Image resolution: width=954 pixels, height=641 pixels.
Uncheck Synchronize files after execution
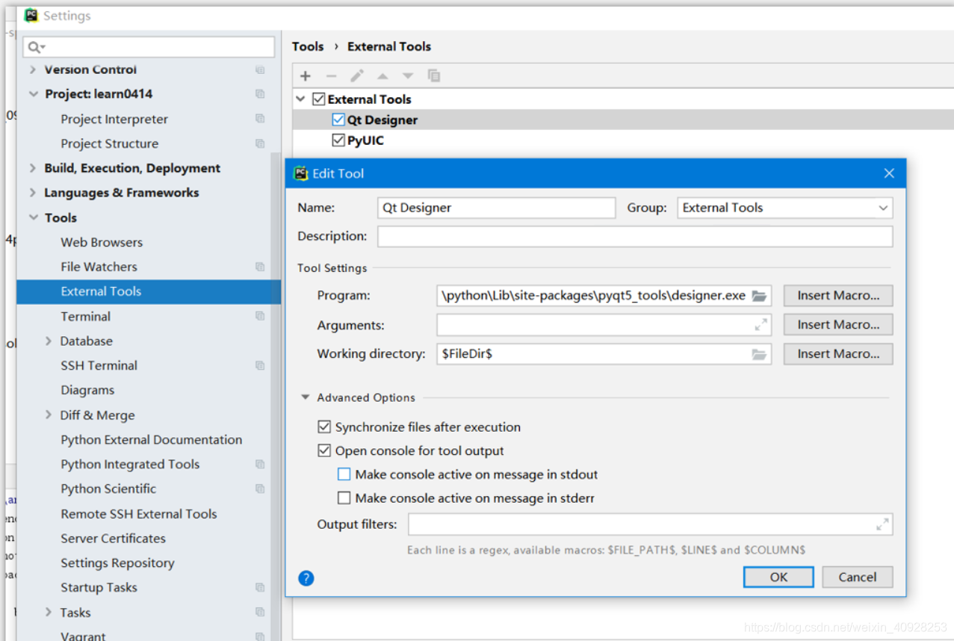pos(324,427)
